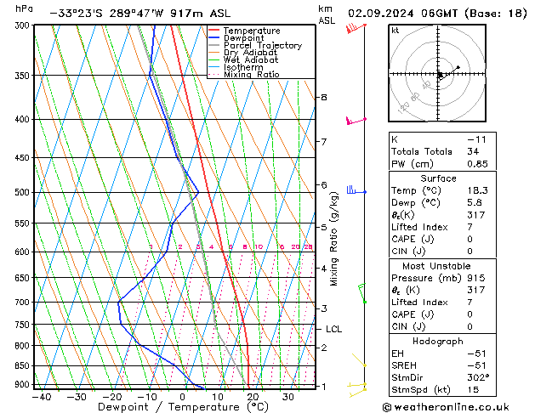Click the 'Hodograph' section heading
Image resolution: width=535 pixels, height=413 pixels.
click(x=438, y=342)
